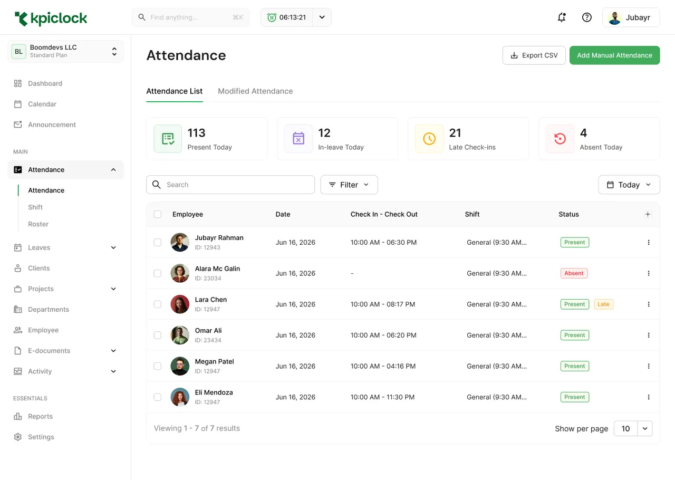Image resolution: width=675 pixels, height=480 pixels.
Task: Open the Boomdevs LLC workspace switcher
Action: (x=66, y=51)
